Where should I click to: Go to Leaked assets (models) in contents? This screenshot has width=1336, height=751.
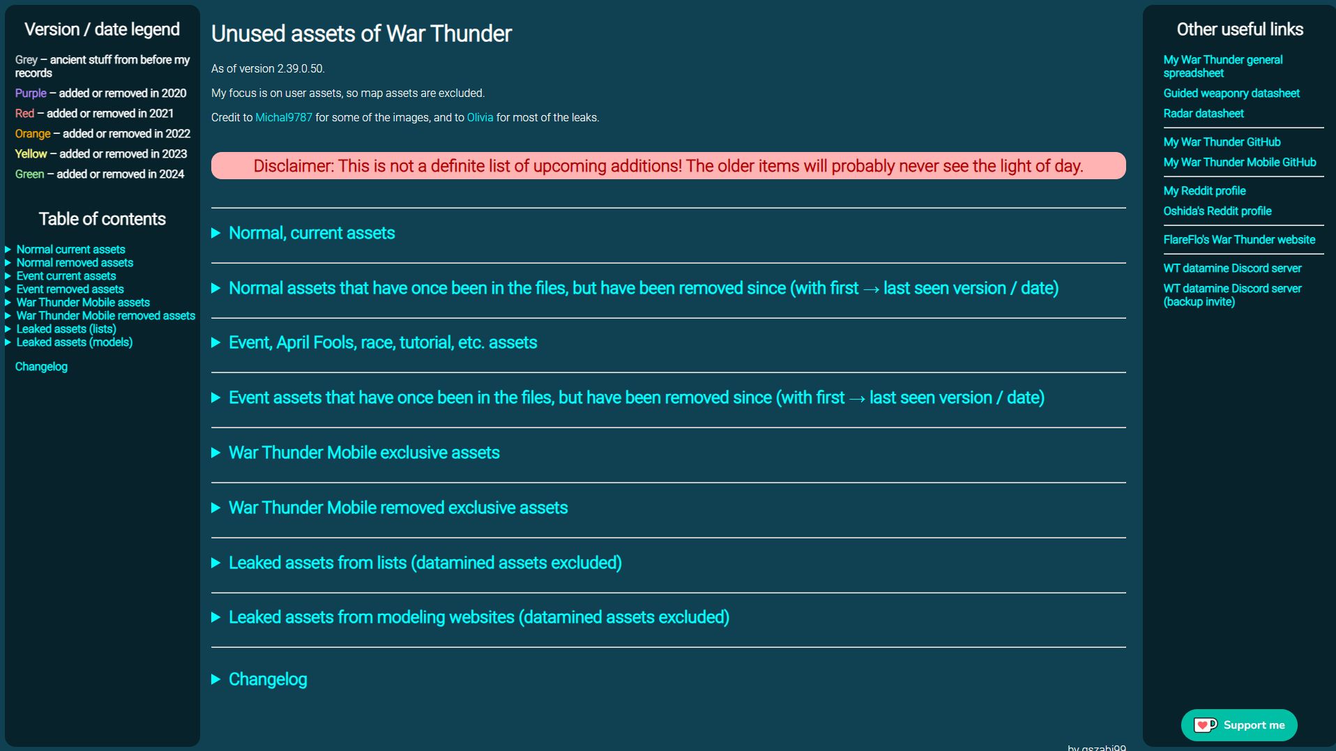tap(75, 342)
